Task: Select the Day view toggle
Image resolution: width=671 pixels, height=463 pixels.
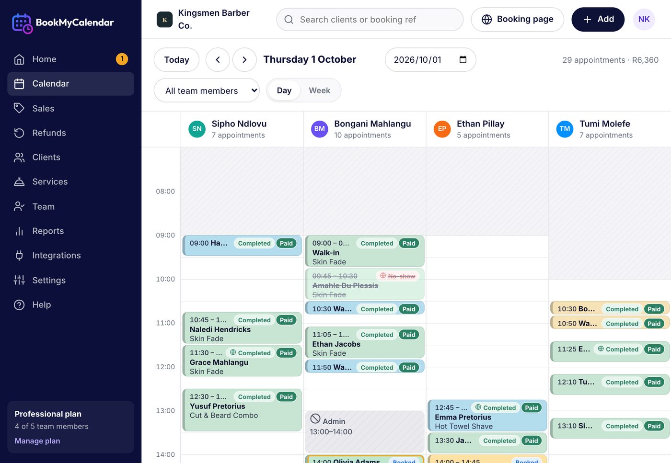Action: click(284, 90)
